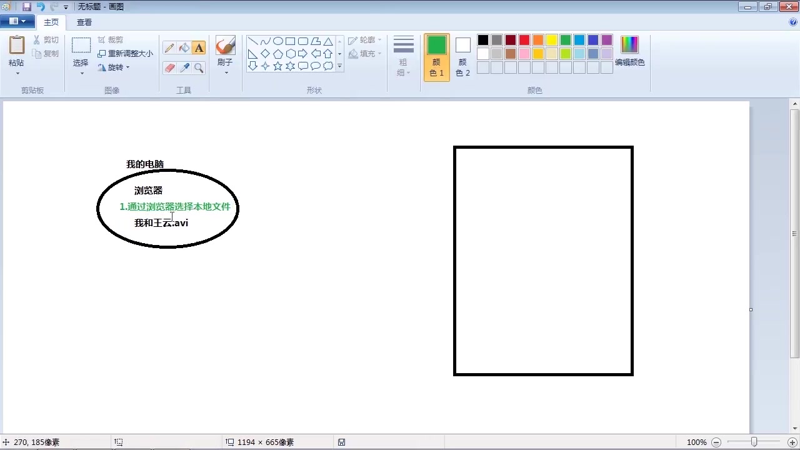Click the '我的电脑' text on canvas
This screenshot has height=450, width=800.
(145, 164)
